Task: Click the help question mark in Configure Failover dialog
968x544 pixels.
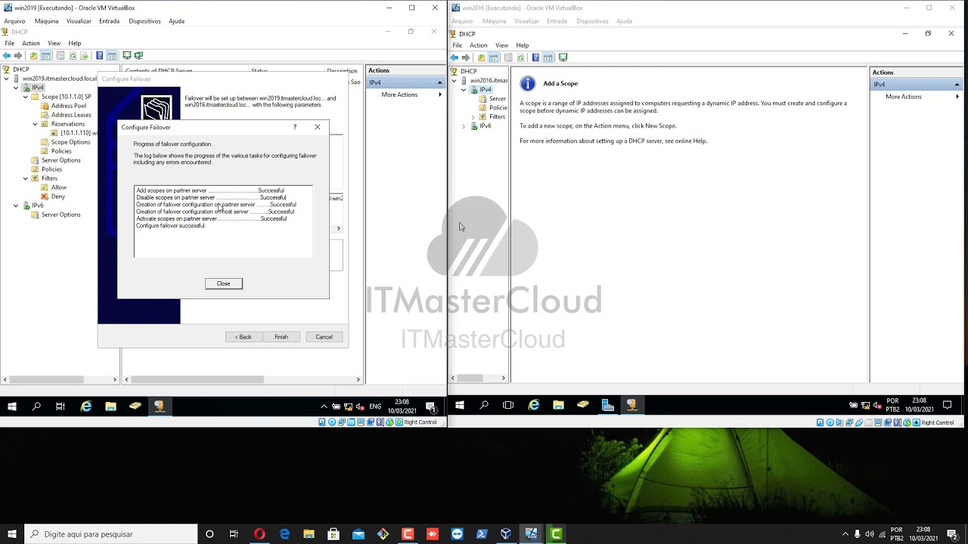Action: [295, 127]
